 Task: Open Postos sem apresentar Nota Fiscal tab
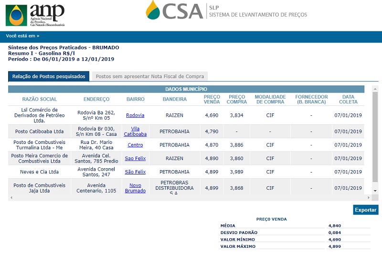(149, 76)
